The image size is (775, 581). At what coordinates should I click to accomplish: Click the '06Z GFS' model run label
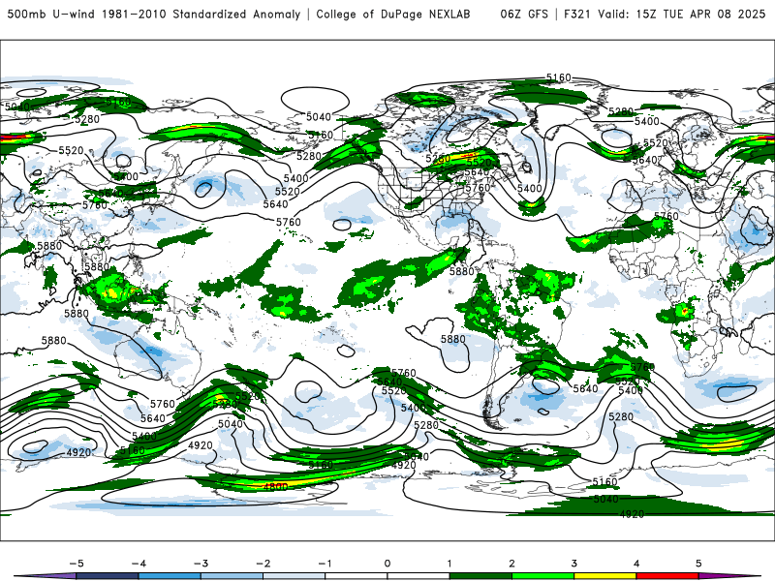point(524,14)
